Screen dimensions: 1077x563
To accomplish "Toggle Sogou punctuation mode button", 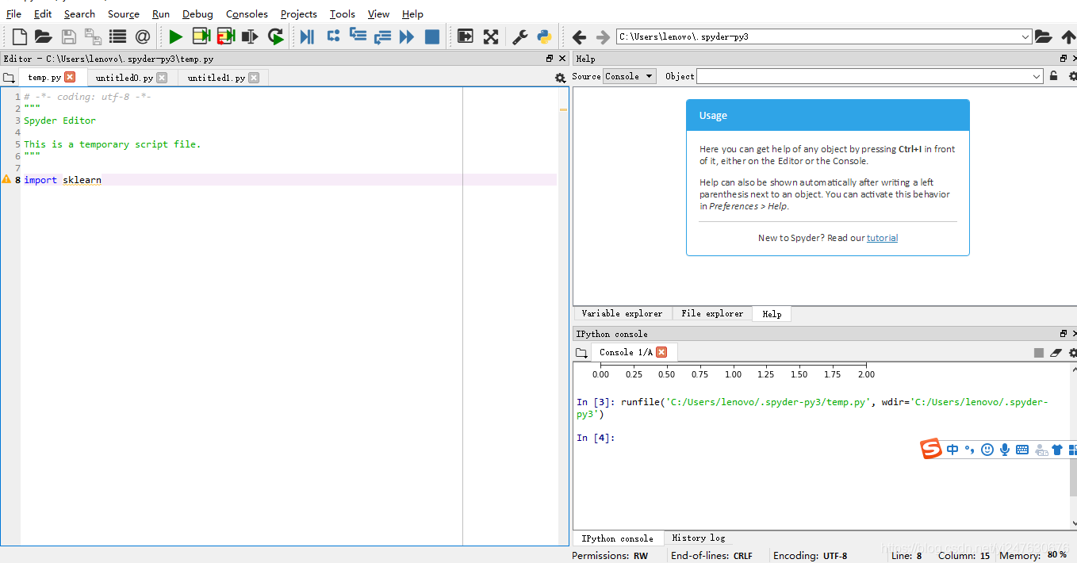I will pyautogui.click(x=970, y=450).
